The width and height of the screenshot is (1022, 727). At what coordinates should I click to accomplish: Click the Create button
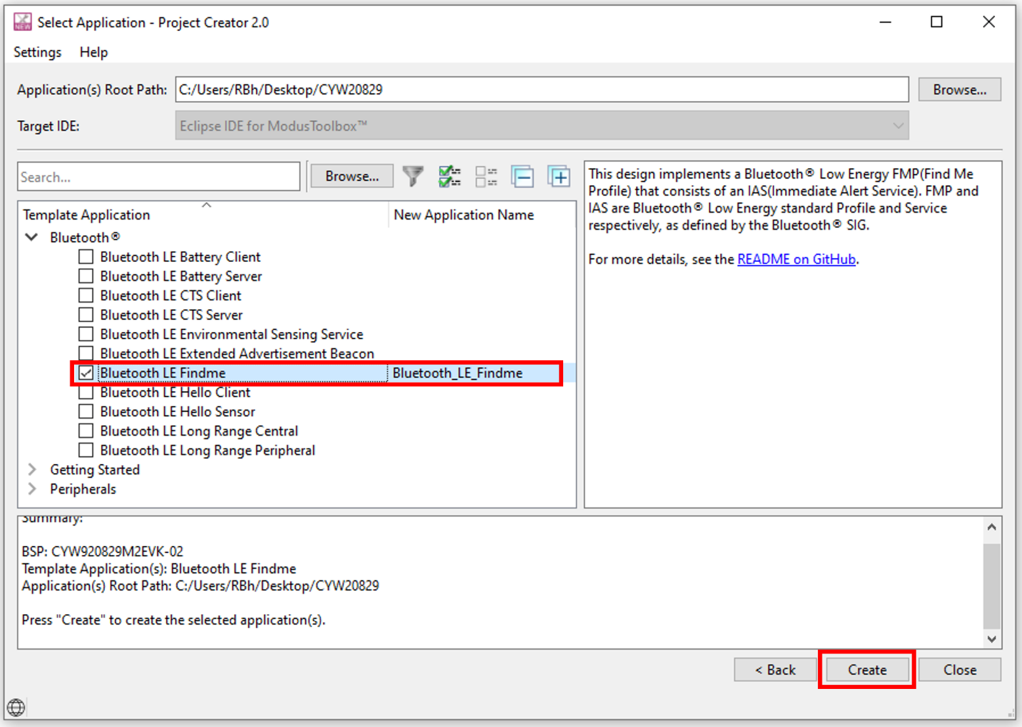click(867, 669)
